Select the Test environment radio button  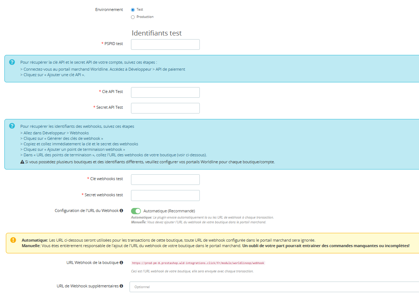[x=133, y=10]
